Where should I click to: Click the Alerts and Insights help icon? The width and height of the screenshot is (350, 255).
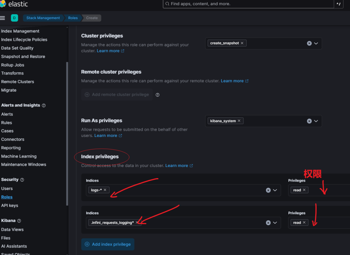pyautogui.click(x=44, y=105)
